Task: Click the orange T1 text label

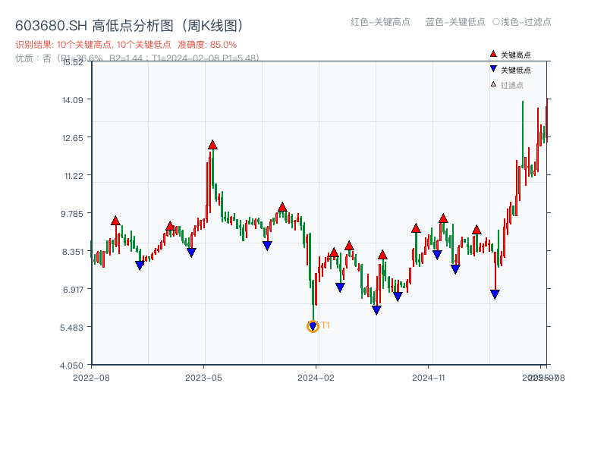Action: 326,325
